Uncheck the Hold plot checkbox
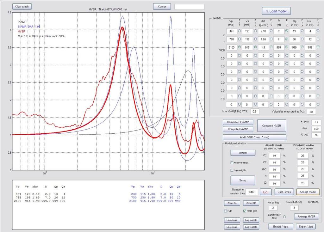Viewport: 324px width, 232px height. [245, 211]
